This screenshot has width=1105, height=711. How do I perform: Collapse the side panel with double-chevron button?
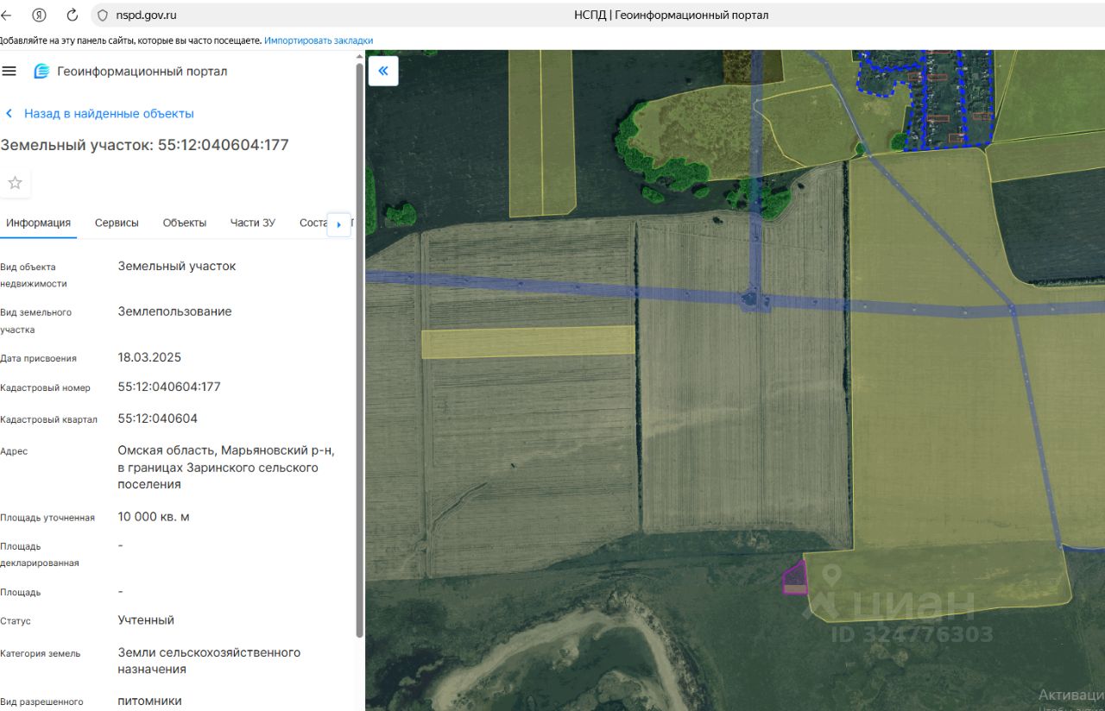(x=383, y=71)
